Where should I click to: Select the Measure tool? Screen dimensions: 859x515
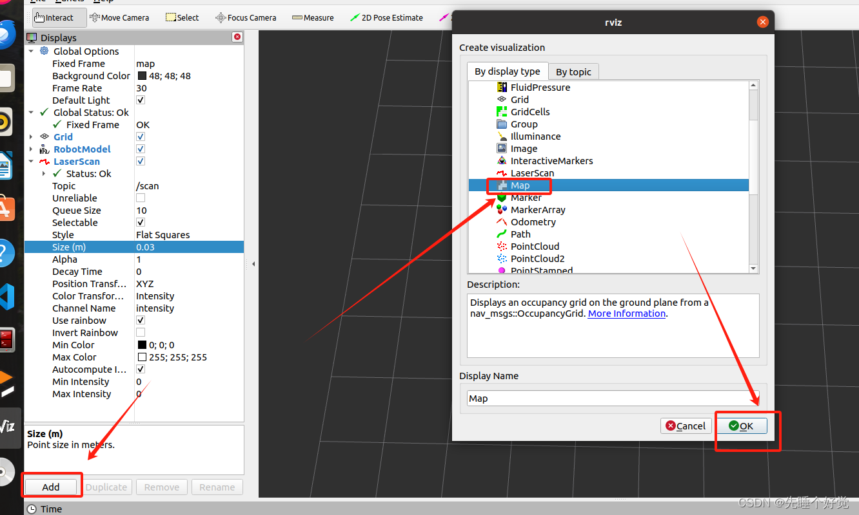313,17
